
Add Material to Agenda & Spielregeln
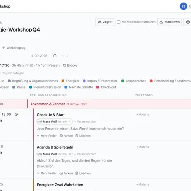[x=143, y=147]
